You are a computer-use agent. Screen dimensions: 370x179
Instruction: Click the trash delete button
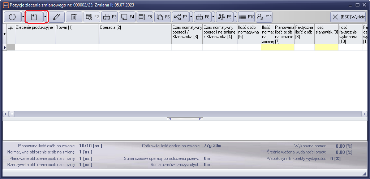[x=74, y=17]
